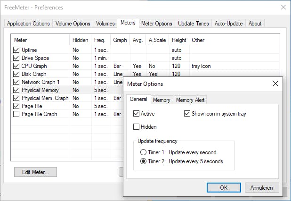Uncheck the Uptime meter checkbox
The height and width of the screenshot is (201, 291).
pos(16,50)
